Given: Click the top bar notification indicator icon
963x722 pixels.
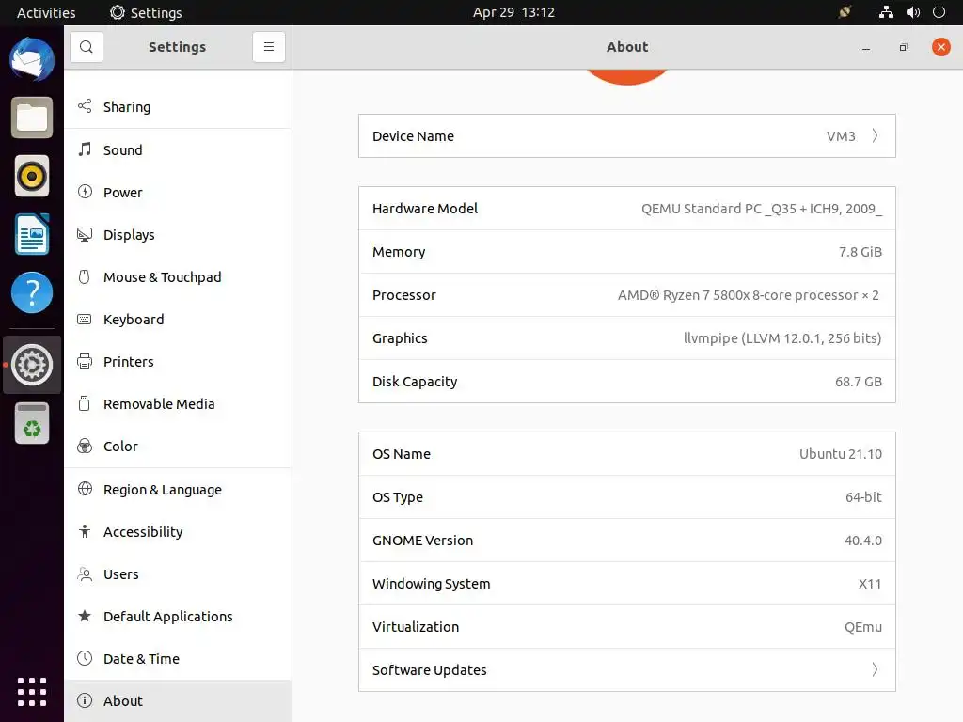Looking at the screenshot, I should [845, 12].
